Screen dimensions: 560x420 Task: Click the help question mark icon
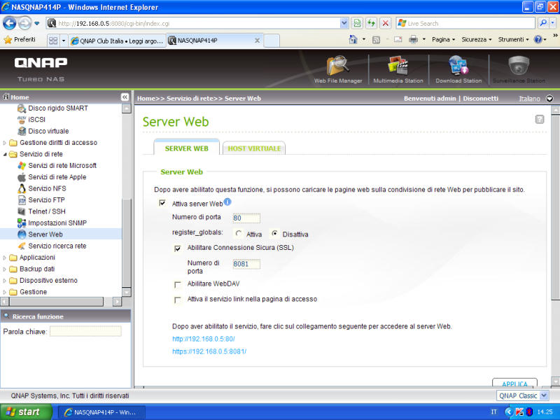click(x=540, y=120)
